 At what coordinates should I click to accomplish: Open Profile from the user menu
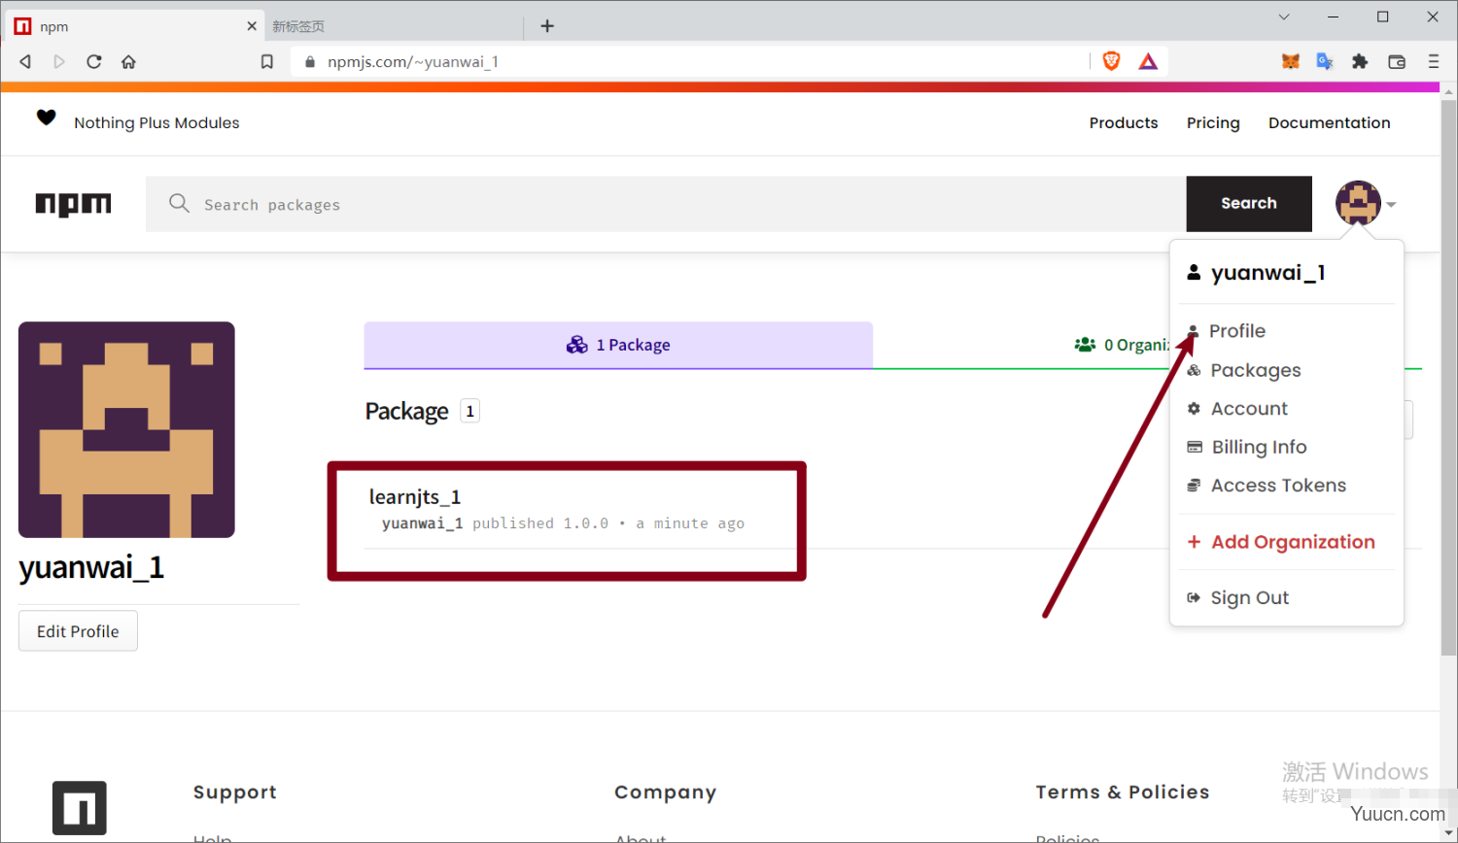pyautogui.click(x=1236, y=331)
